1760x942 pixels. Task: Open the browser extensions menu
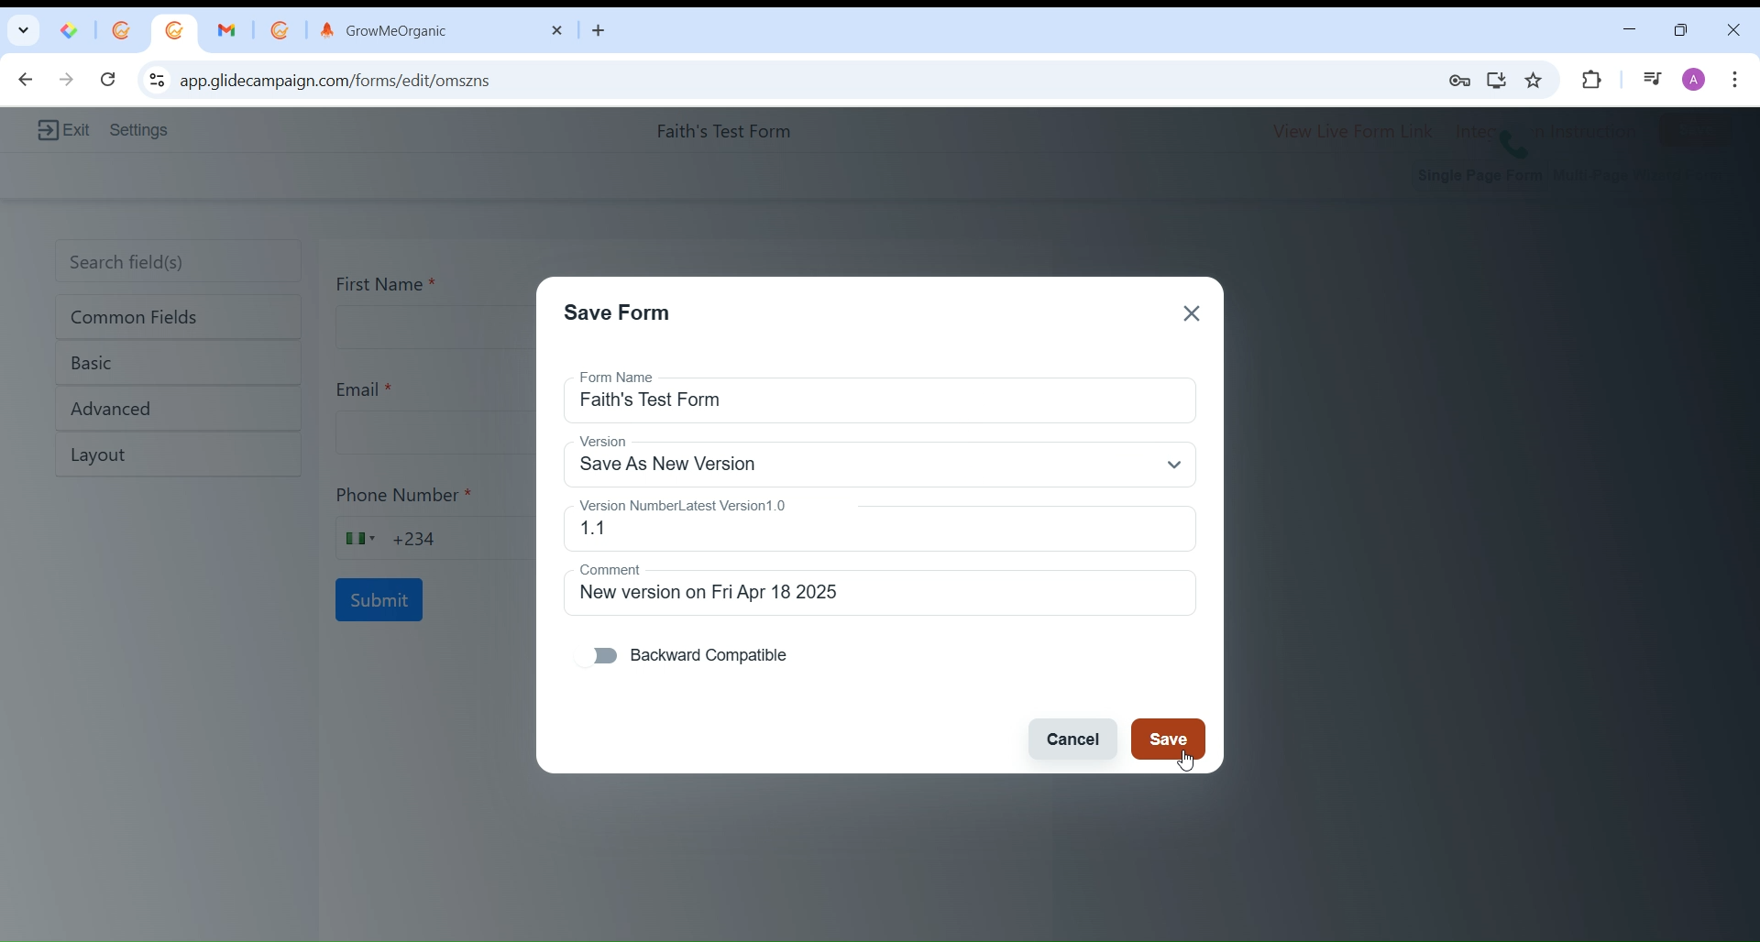point(1593,81)
